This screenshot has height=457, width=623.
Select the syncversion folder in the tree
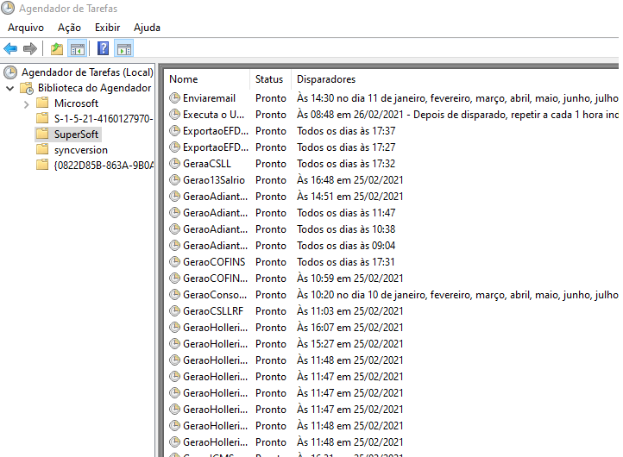pos(80,150)
